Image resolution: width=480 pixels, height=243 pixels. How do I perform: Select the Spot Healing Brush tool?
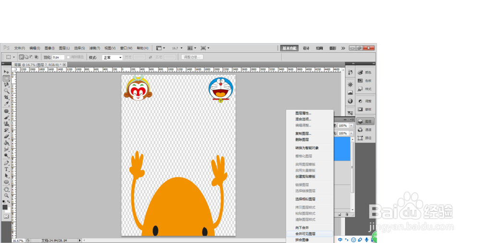pos(6,111)
